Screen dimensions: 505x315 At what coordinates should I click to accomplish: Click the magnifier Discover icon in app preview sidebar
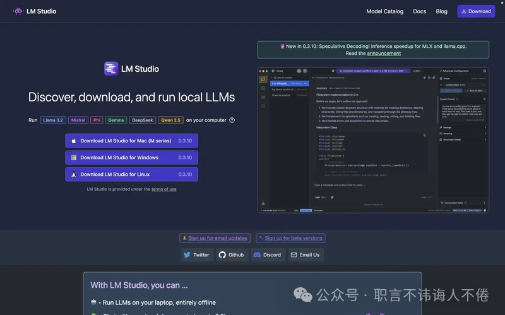point(263,106)
